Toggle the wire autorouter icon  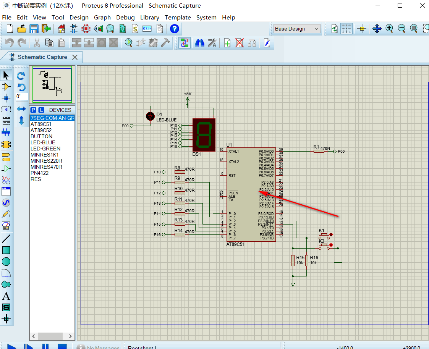pyautogui.click(x=185, y=43)
